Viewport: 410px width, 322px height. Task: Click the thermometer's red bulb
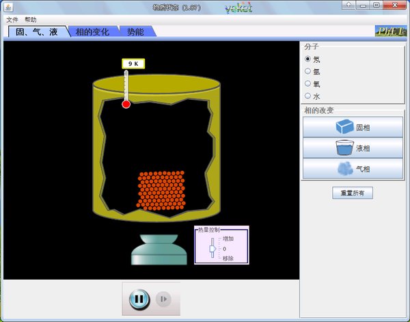point(126,105)
